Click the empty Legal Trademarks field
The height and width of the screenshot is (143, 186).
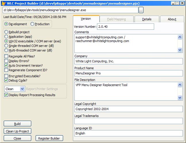pyautogui.click(x=129, y=121)
